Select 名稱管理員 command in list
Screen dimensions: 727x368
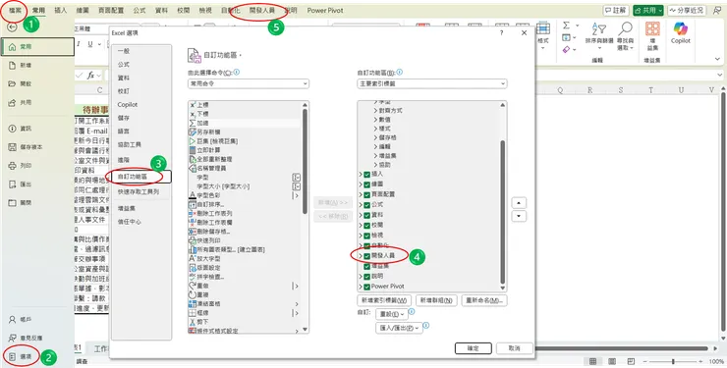click(x=245, y=168)
